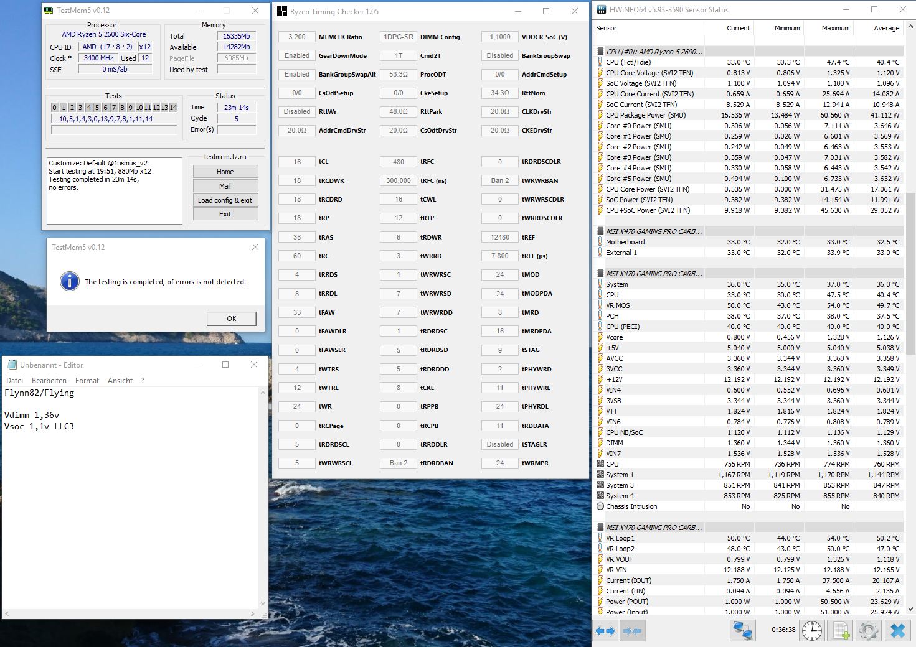Click the HWiNFO64 title bar icon
Screen dimensions: 916x647
click(x=602, y=10)
